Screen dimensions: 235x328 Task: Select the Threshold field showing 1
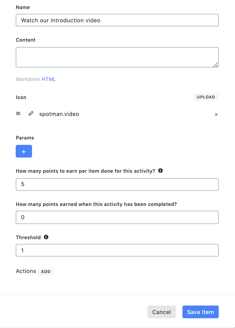coord(117,250)
